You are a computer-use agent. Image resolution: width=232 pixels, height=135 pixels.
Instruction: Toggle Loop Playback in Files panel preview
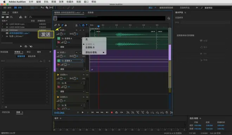(x=26, y=47)
